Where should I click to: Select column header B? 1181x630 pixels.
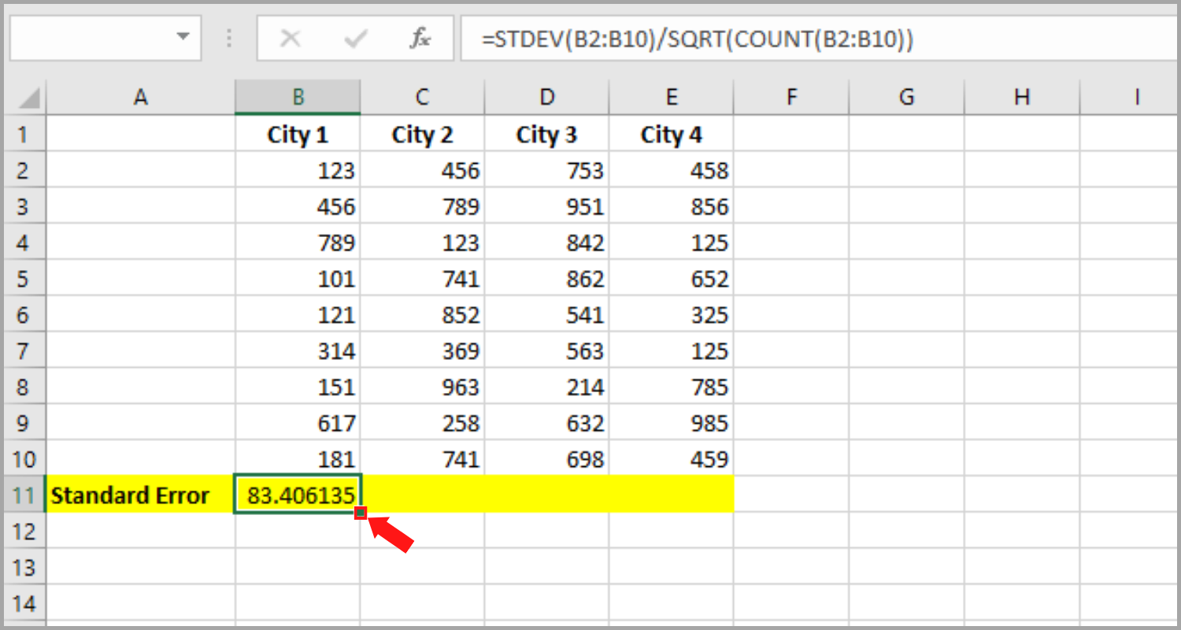pos(298,96)
